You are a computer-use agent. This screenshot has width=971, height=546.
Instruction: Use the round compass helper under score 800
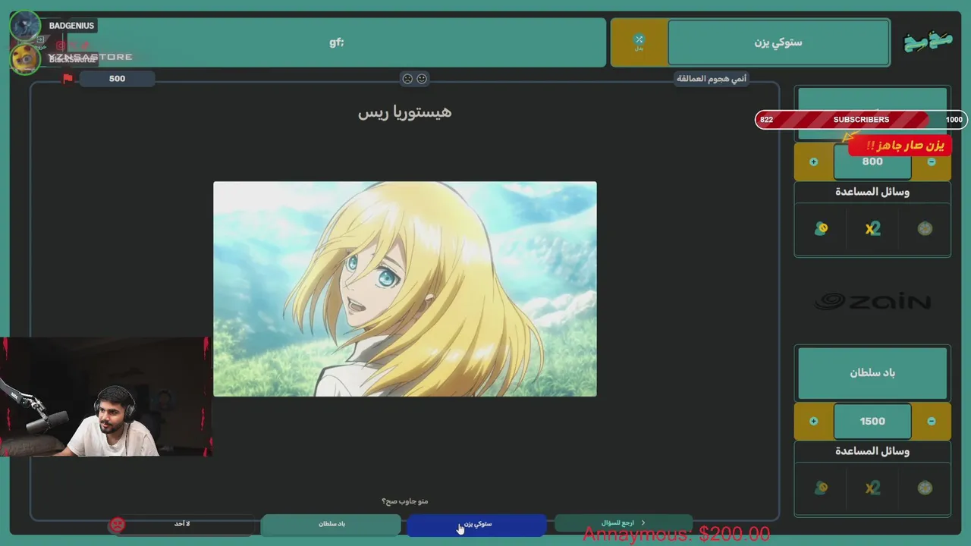point(925,228)
